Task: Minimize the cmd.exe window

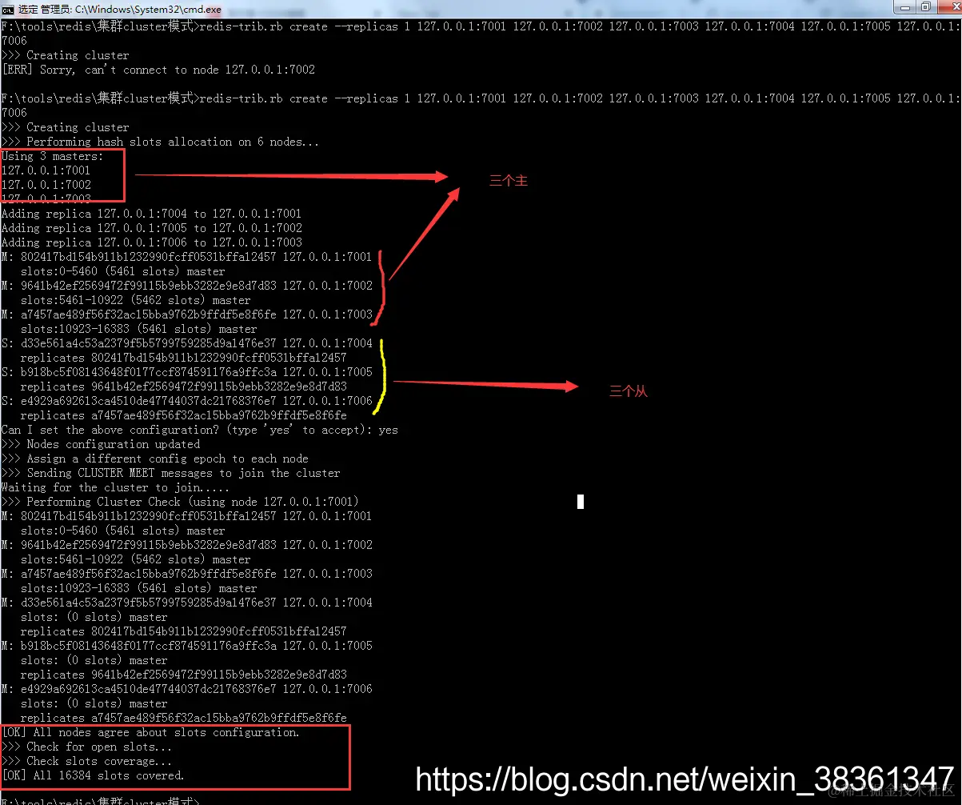Action: (905, 7)
